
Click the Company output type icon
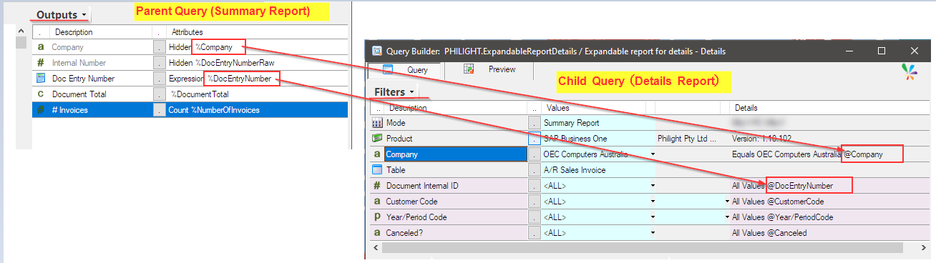coord(40,47)
